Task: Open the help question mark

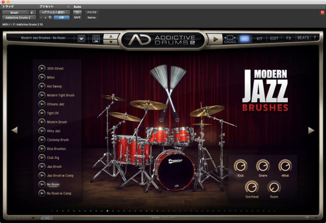Action: tap(316, 38)
